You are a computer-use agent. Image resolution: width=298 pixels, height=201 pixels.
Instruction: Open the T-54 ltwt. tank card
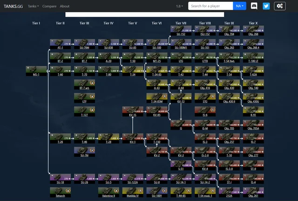[x=229, y=58]
